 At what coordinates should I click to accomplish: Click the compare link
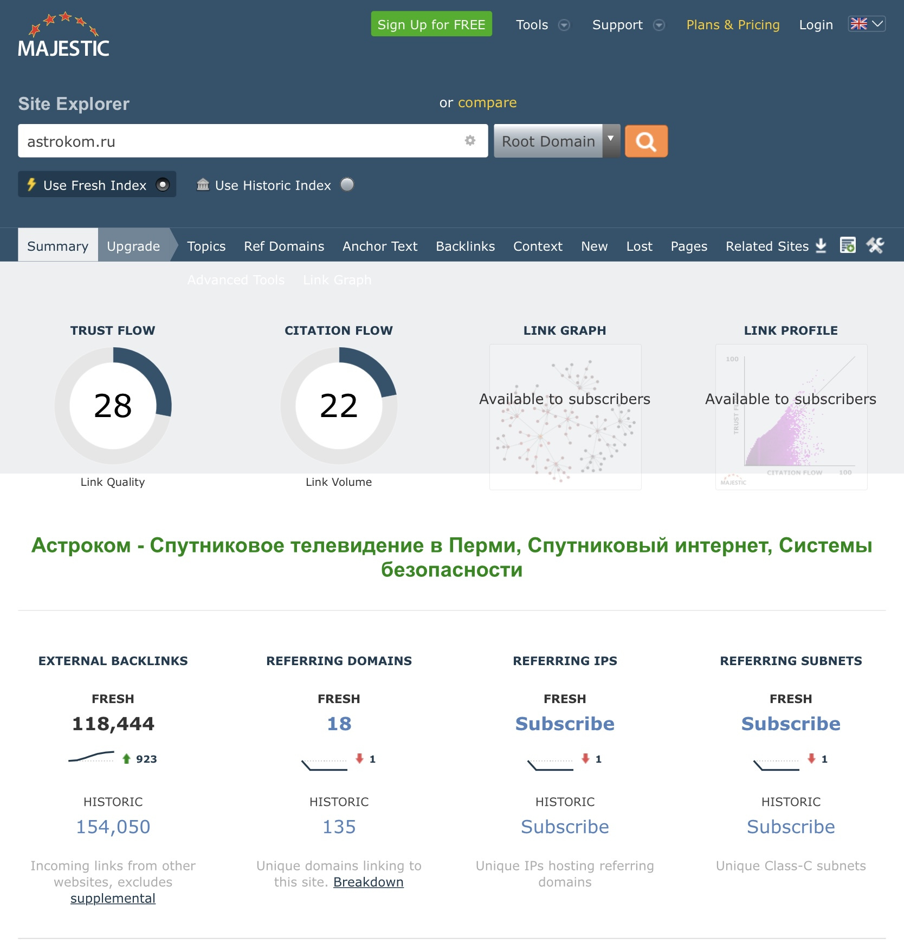tap(487, 102)
